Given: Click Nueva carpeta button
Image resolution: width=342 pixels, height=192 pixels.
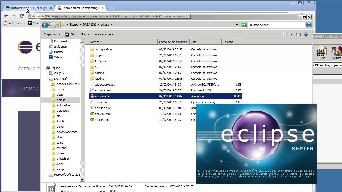Looking at the screenshot, I should (x=104, y=34).
